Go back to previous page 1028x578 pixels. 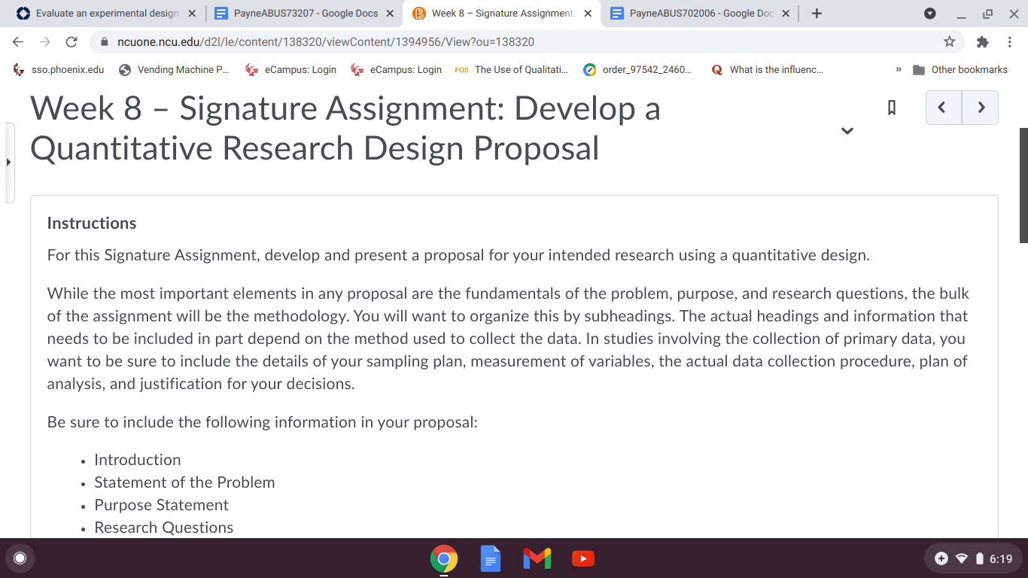click(x=18, y=41)
